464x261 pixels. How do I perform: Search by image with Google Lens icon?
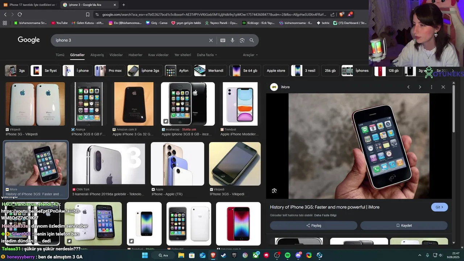coord(242,40)
